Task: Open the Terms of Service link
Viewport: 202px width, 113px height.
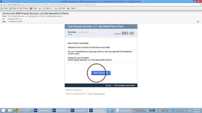Action: click(x=99, y=94)
